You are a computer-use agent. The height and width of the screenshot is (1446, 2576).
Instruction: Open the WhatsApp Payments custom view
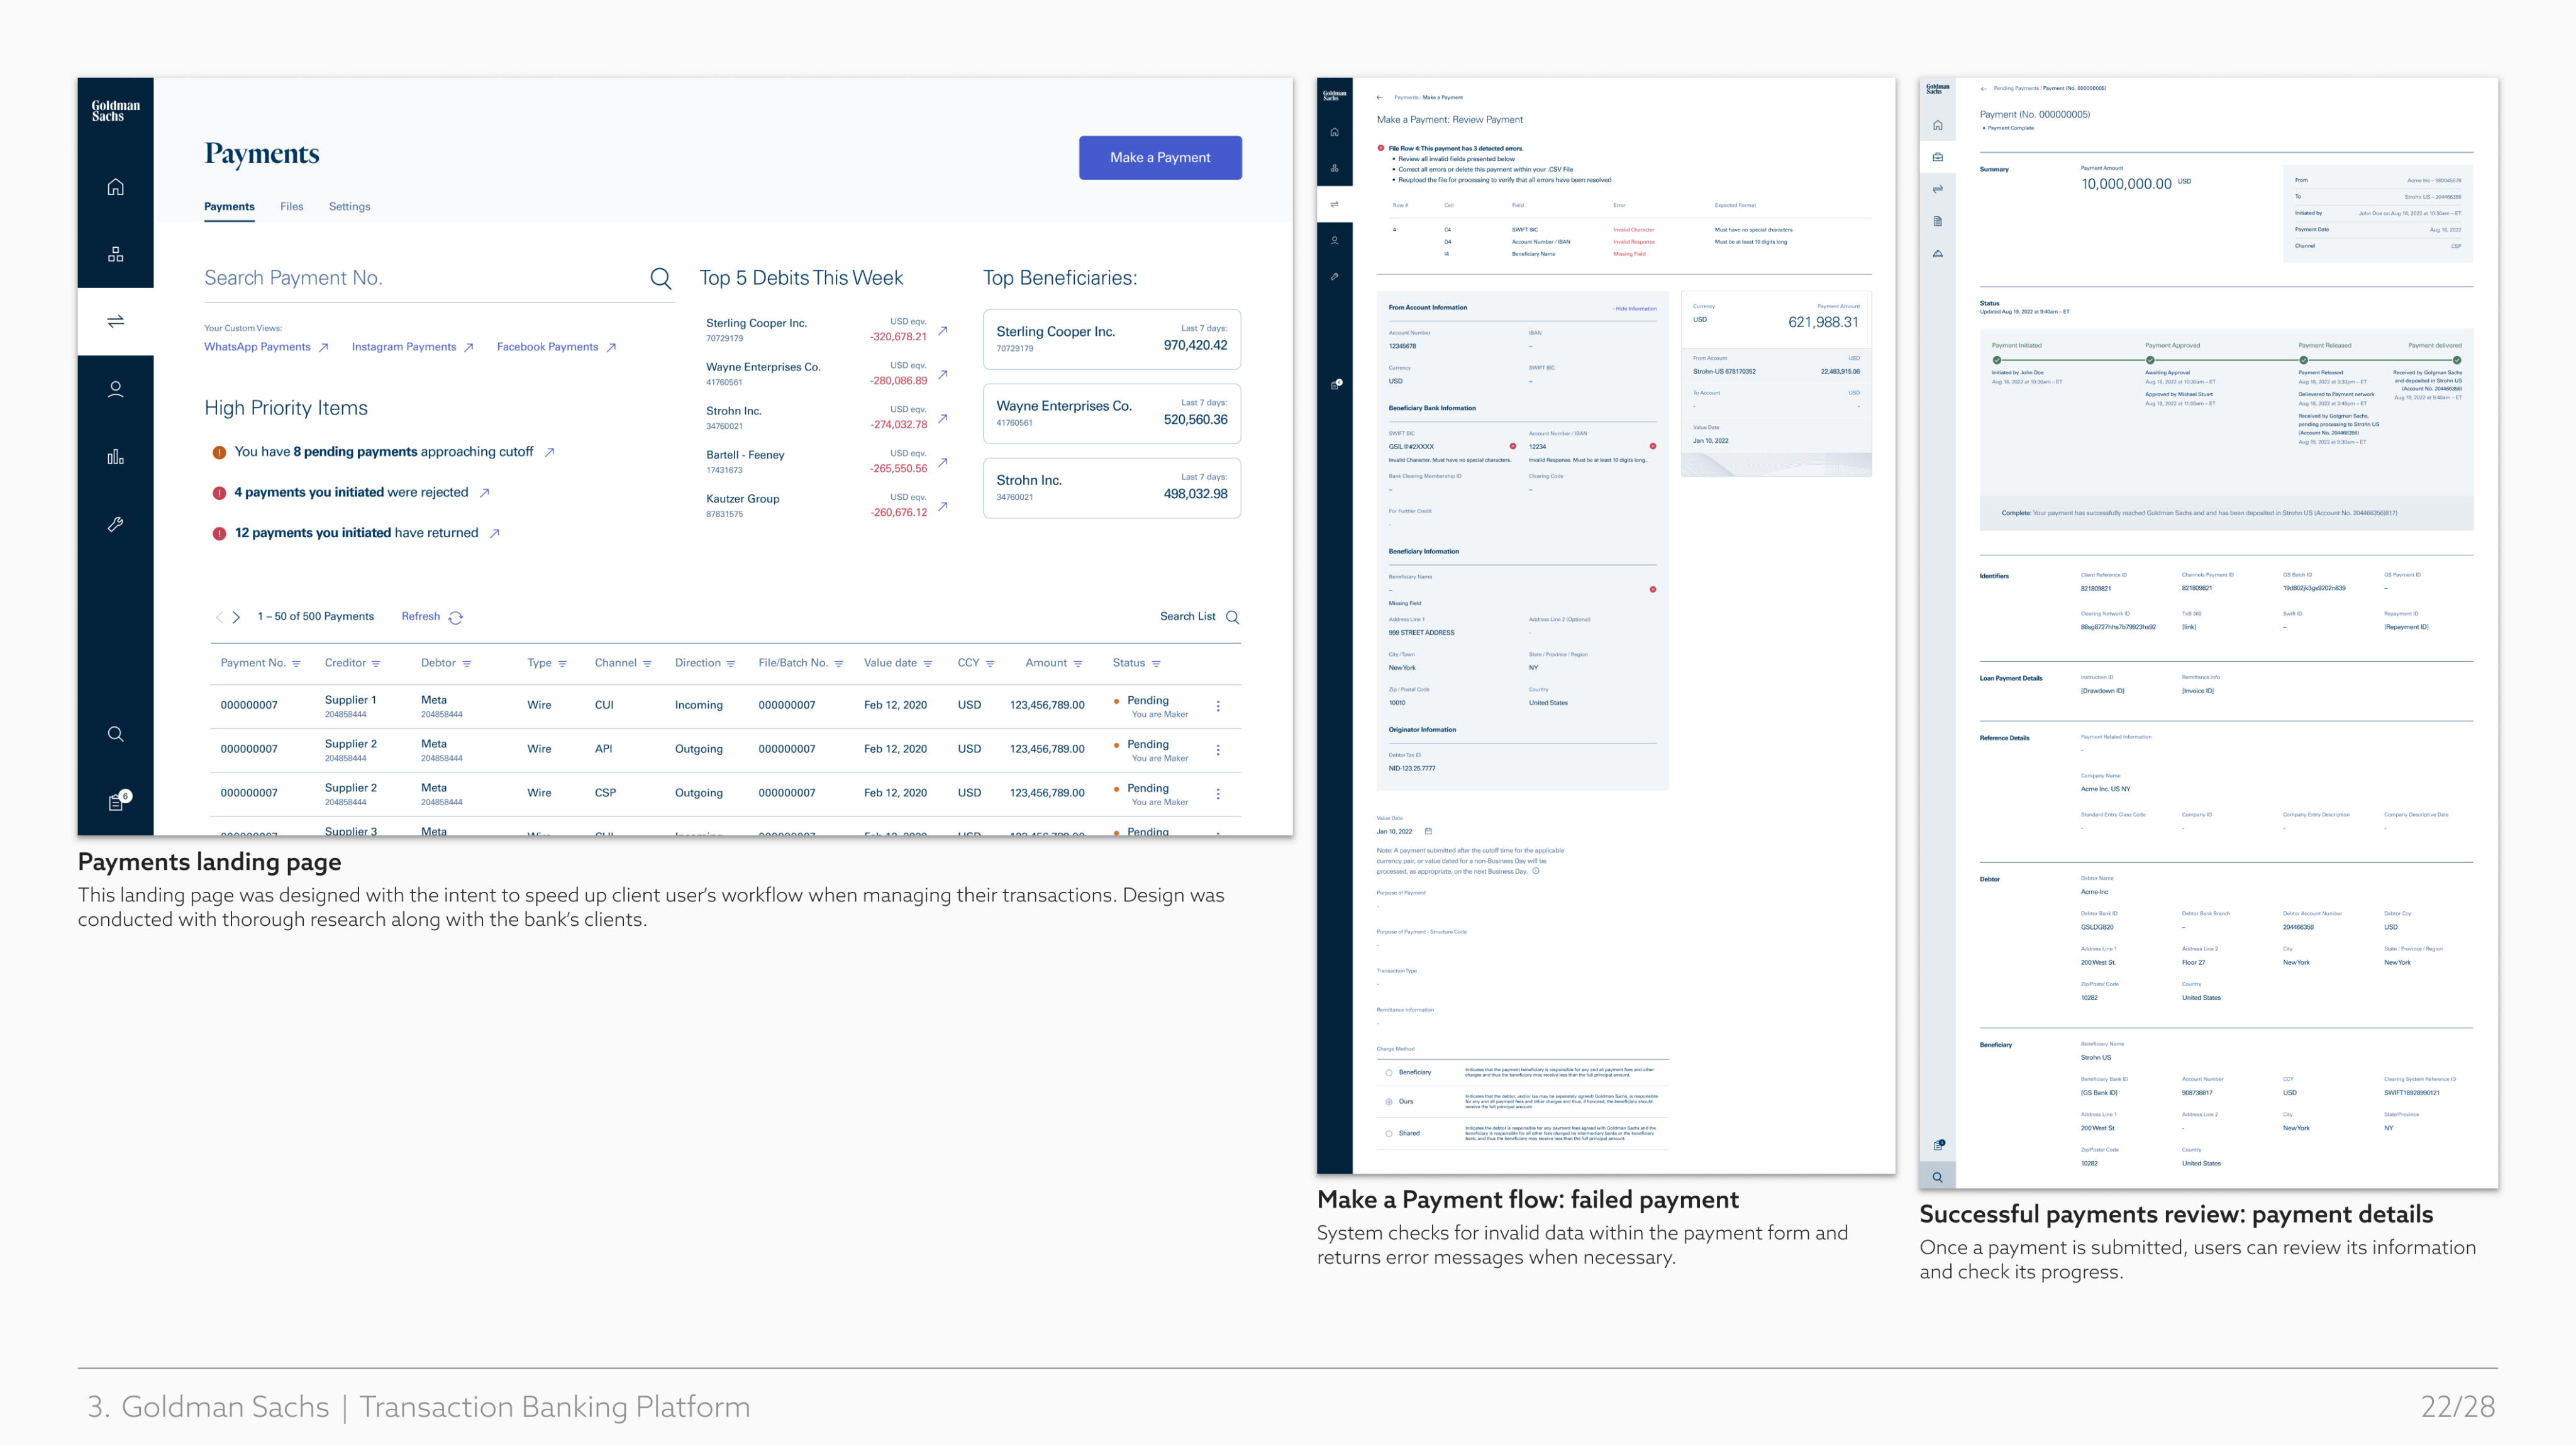[x=257, y=347]
